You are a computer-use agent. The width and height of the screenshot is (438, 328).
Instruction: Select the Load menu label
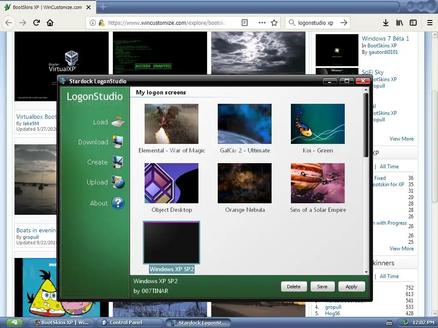click(x=100, y=122)
